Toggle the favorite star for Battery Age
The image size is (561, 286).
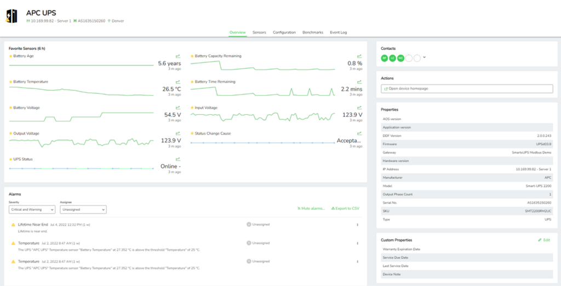click(10, 56)
